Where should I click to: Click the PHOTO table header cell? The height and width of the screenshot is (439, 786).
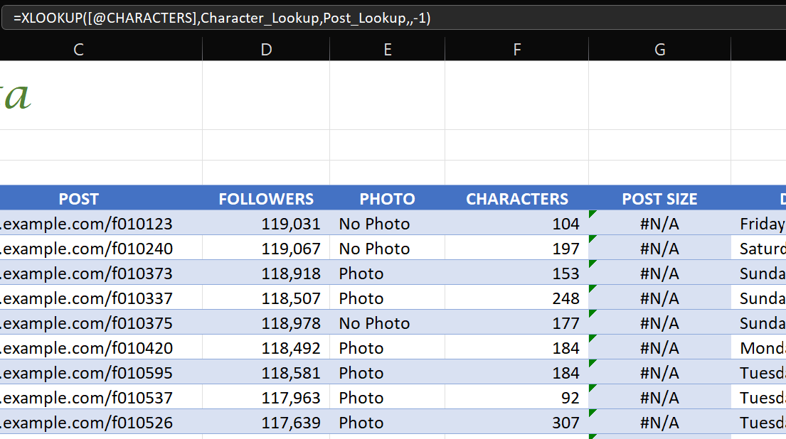pos(387,199)
